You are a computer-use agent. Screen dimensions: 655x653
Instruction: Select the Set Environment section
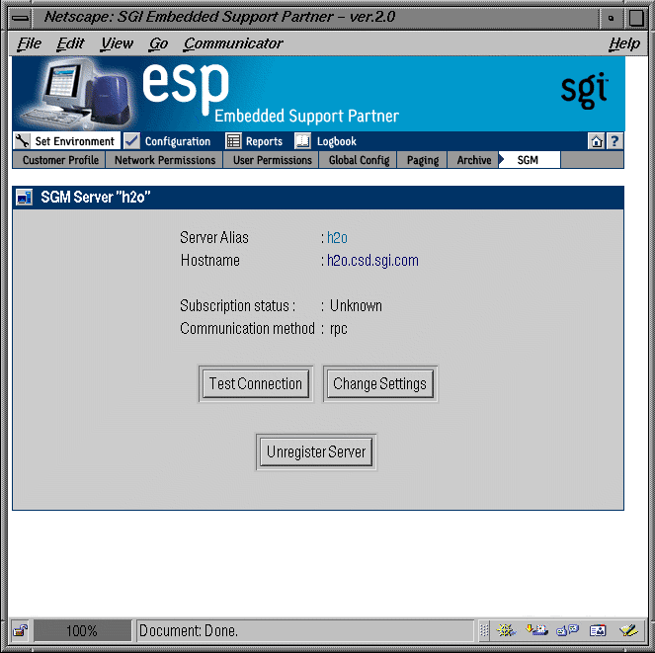point(74,141)
